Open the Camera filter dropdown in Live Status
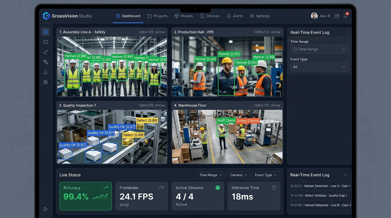 point(239,175)
